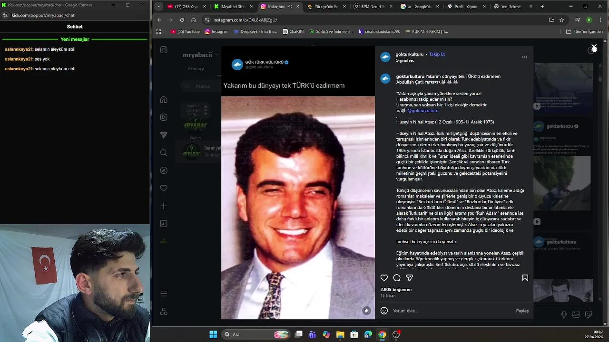Close the Instagram post overlay

tap(594, 47)
